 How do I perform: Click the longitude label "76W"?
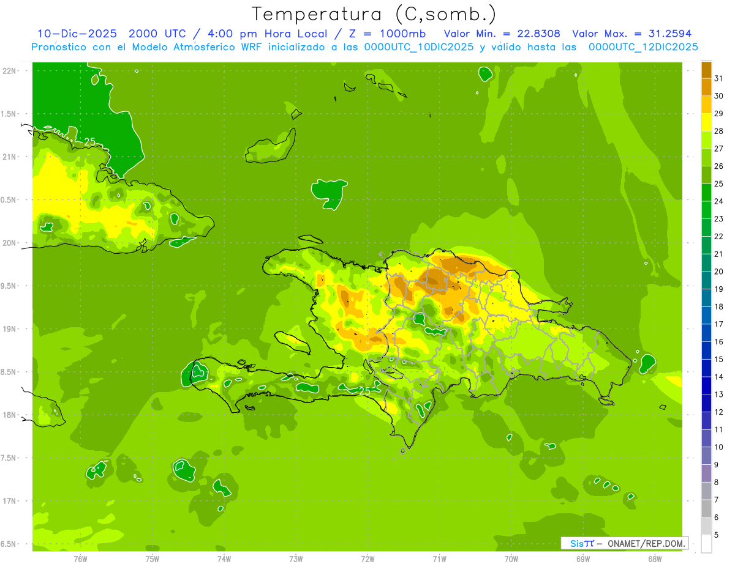pos(80,558)
